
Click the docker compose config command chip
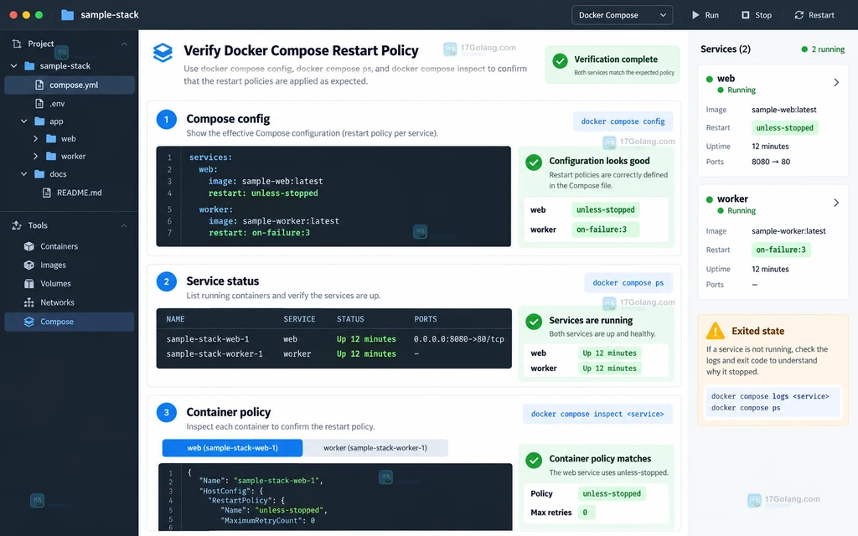pyautogui.click(x=623, y=121)
